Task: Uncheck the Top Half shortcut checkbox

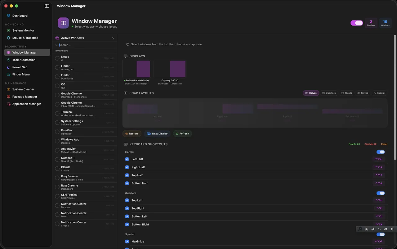Action: click(127, 175)
